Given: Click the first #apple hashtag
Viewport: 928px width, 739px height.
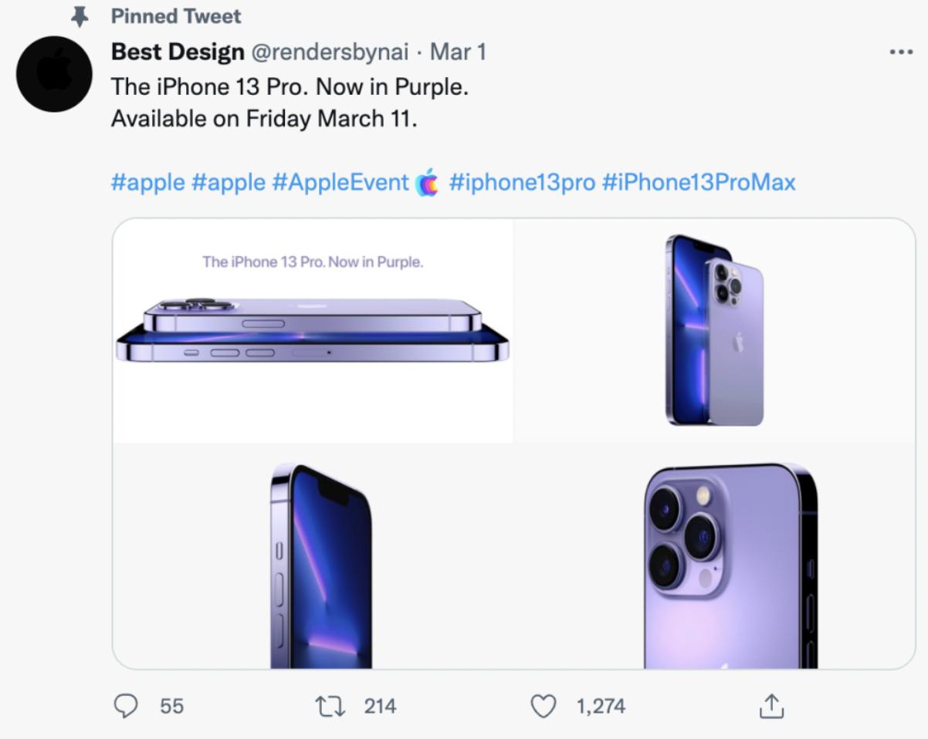Looking at the screenshot, I should point(147,183).
